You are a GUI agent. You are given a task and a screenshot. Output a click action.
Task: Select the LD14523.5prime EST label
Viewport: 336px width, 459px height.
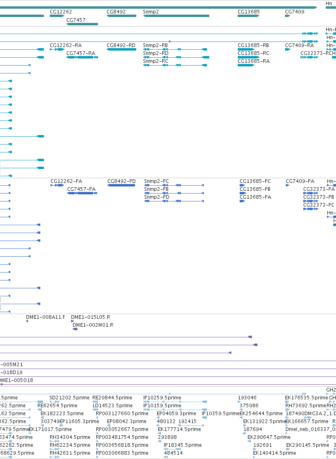point(113,406)
